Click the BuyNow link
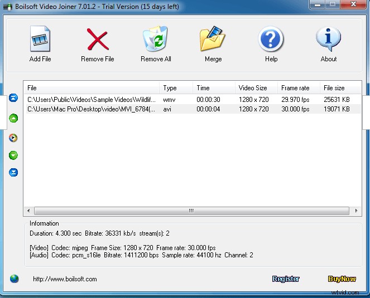Image resolution: width=370 pixels, height=298 pixels. click(342, 279)
